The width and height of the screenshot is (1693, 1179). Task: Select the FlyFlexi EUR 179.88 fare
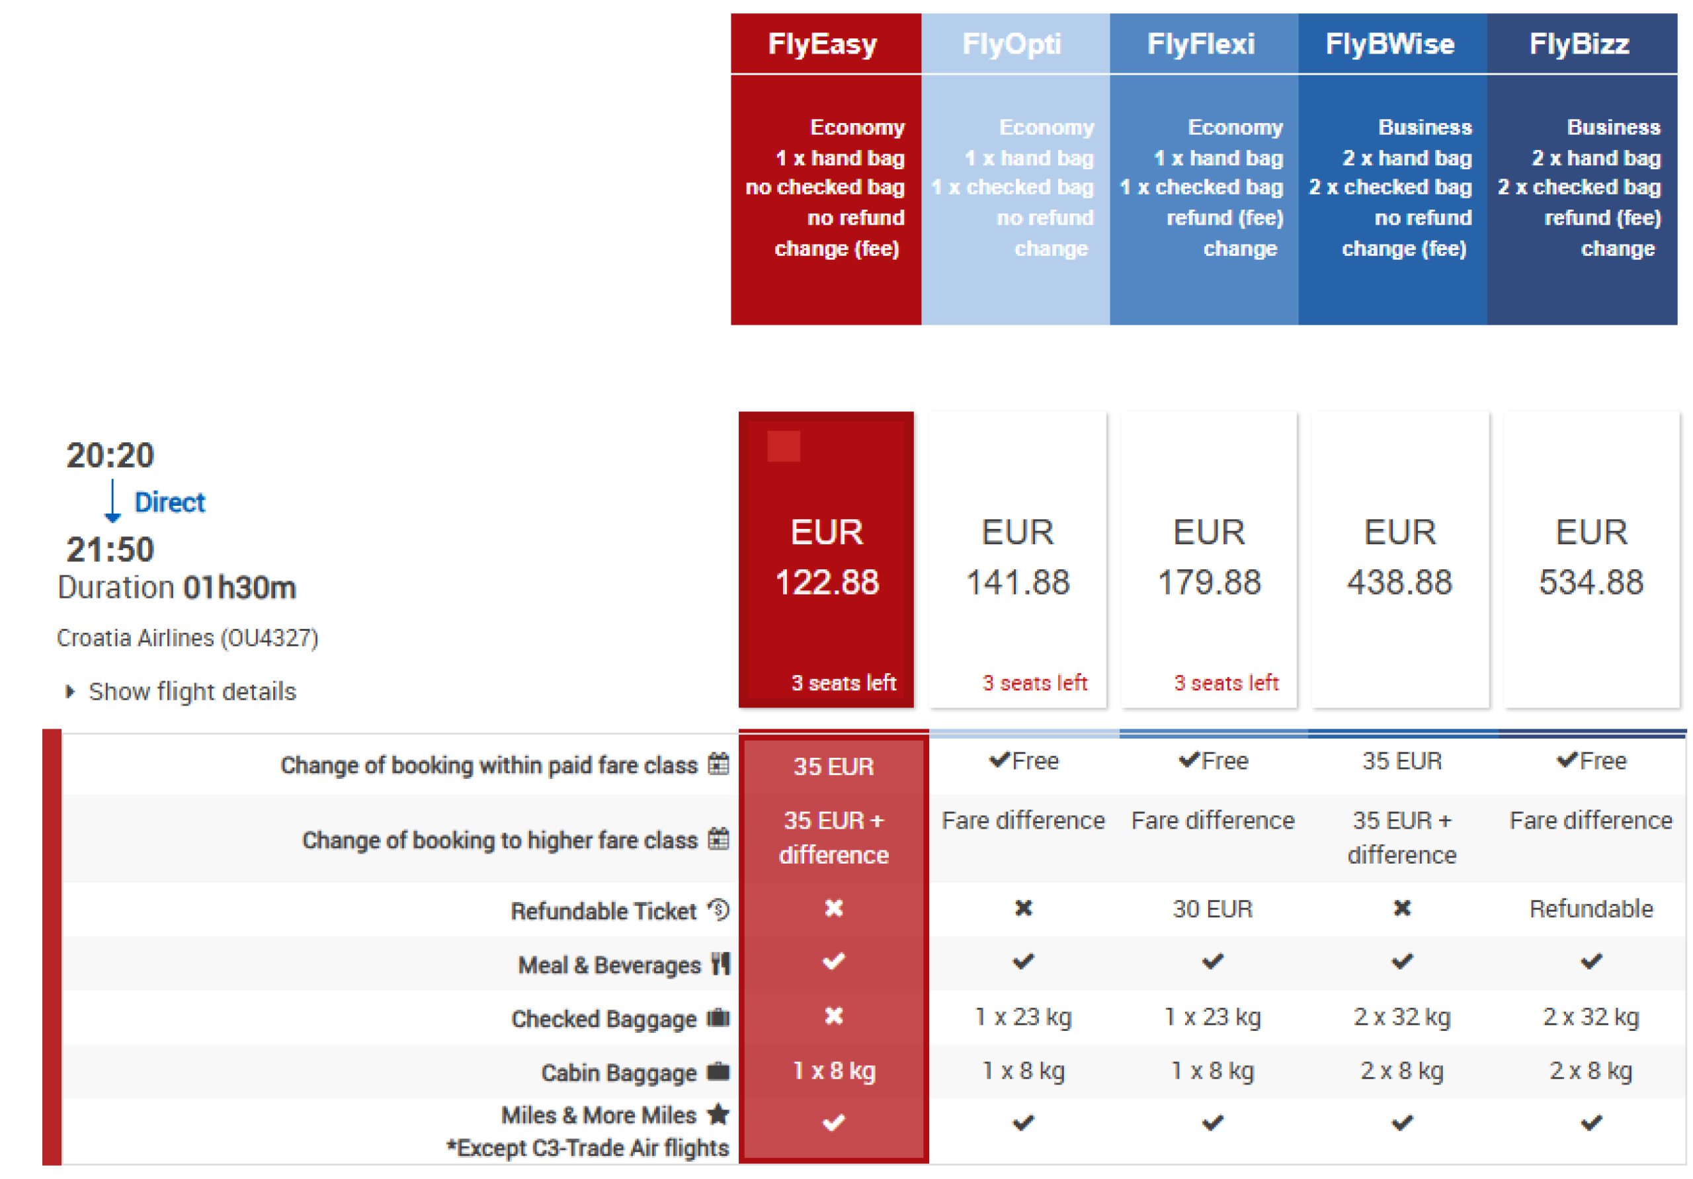(x=1208, y=559)
